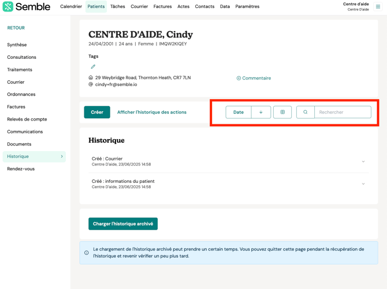Expand 'Créé : informations du patient' entry
Image resolution: width=387 pixels, height=289 pixels.
point(363,184)
